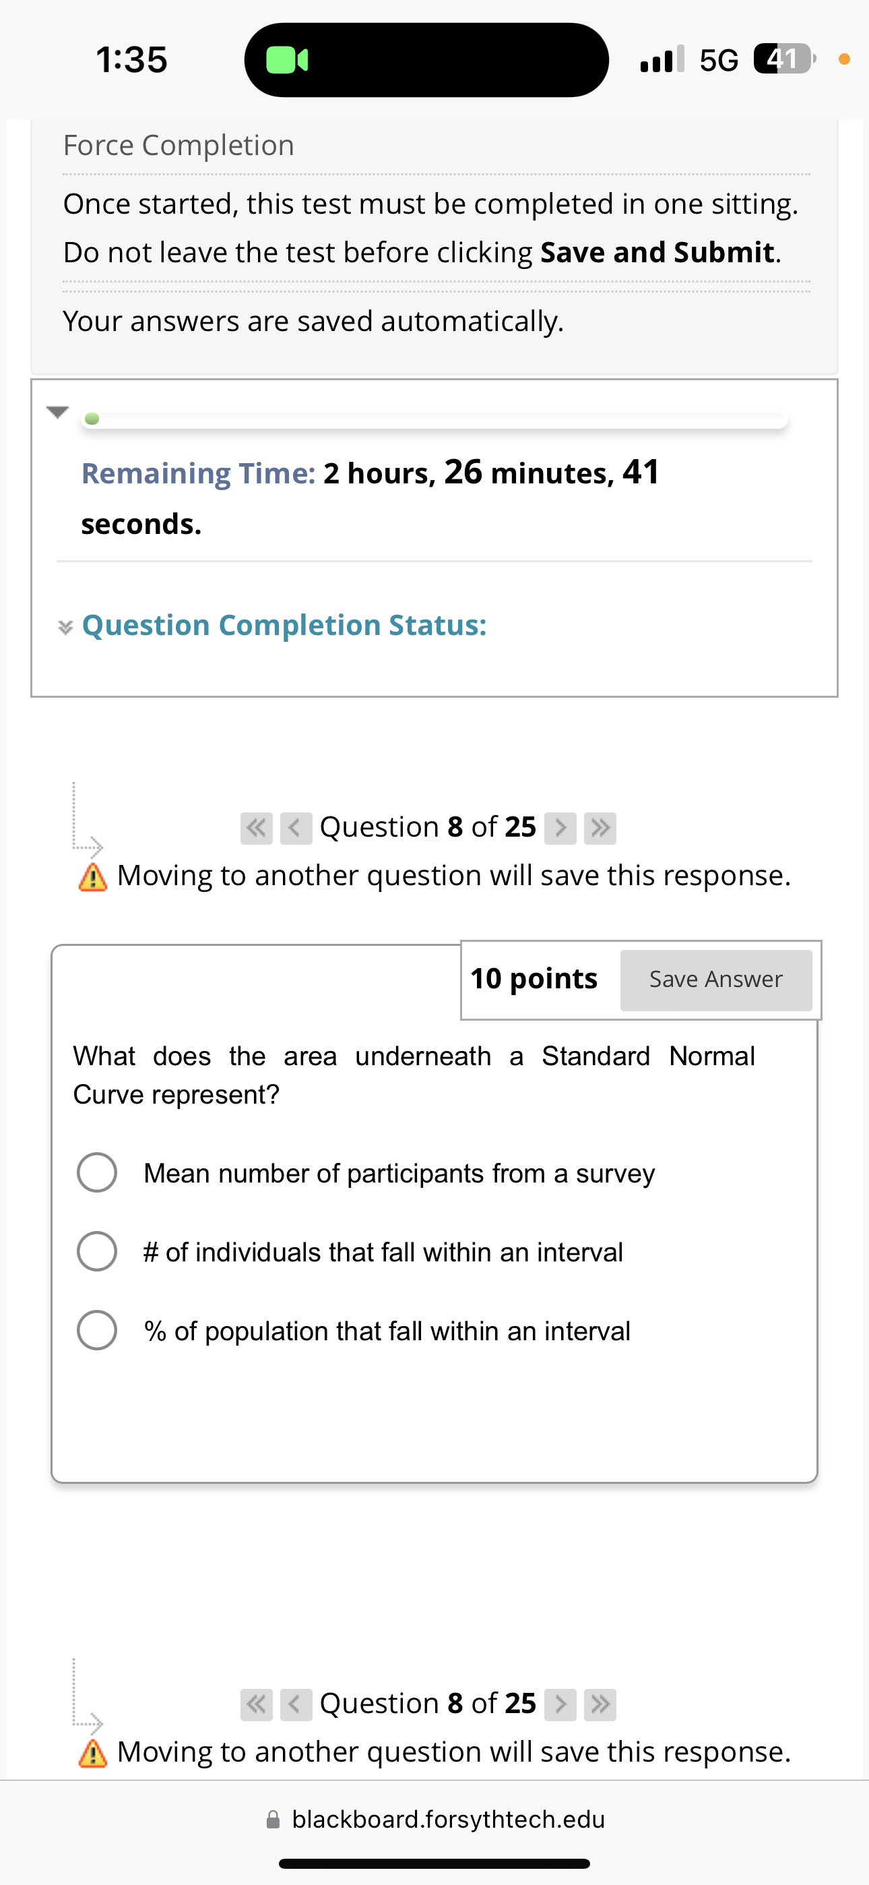Viewport: 869px width, 1885px height.
Task: Tap the battery indicator showing 41
Action: [x=781, y=60]
